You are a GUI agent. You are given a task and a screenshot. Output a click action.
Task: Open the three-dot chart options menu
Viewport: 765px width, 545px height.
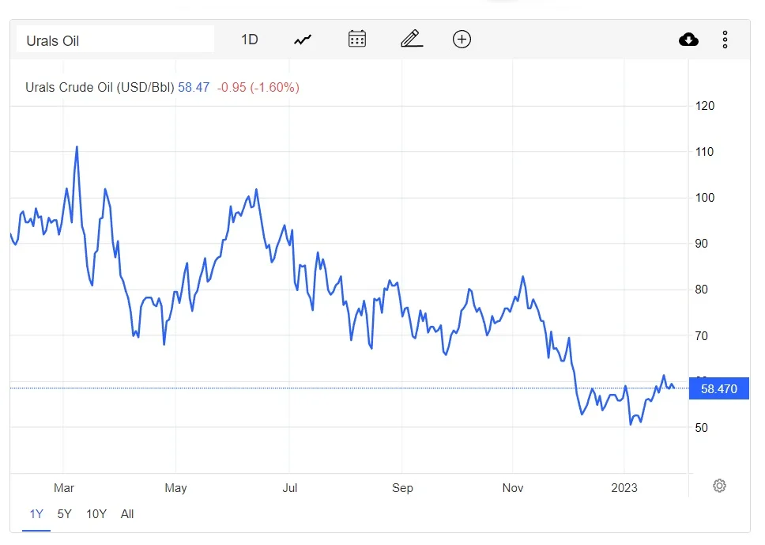(725, 39)
